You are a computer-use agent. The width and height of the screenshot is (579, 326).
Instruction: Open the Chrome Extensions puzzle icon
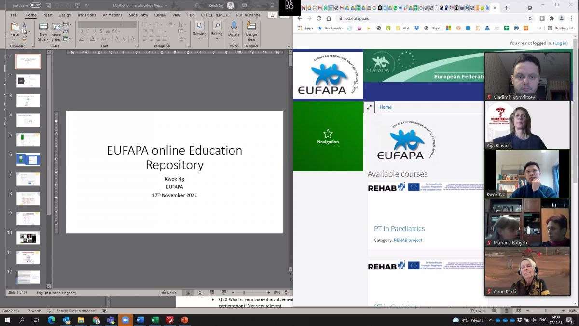tap(552, 18)
